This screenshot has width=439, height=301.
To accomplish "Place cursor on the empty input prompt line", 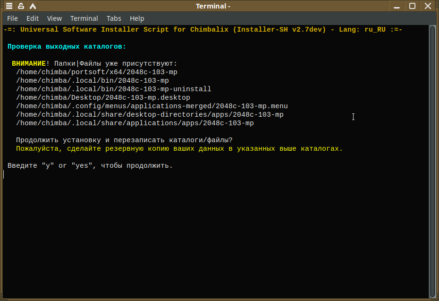I will (216, 174).
